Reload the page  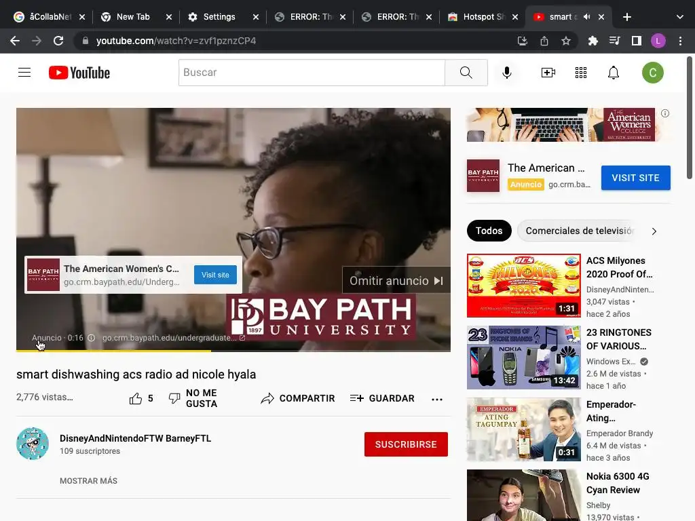58,41
